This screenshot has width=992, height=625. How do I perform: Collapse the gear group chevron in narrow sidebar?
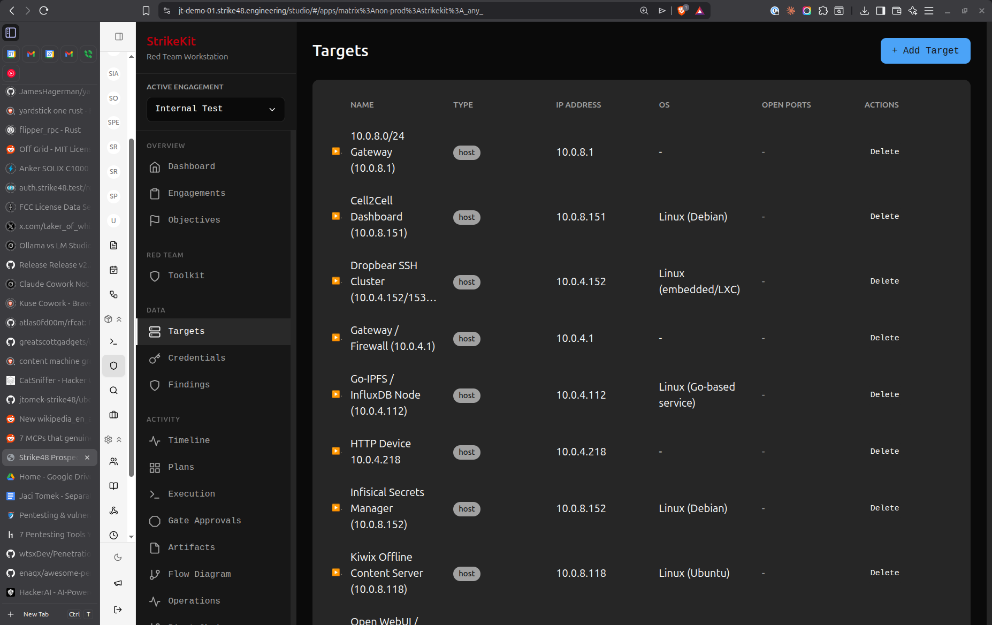pyautogui.click(x=119, y=439)
